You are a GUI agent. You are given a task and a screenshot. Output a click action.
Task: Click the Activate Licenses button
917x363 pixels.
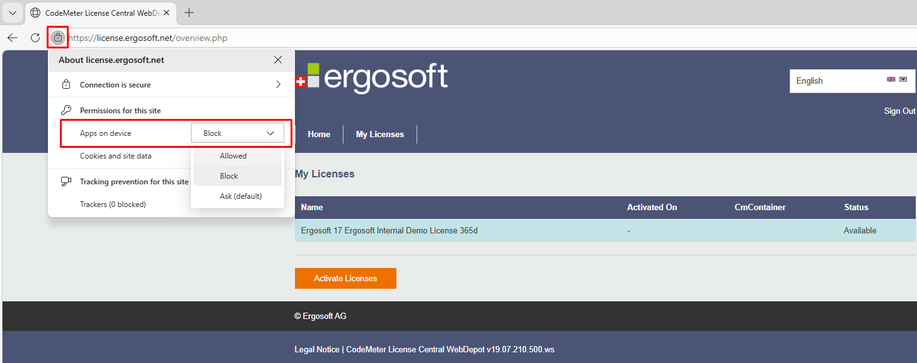pyautogui.click(x=345, y=278)
